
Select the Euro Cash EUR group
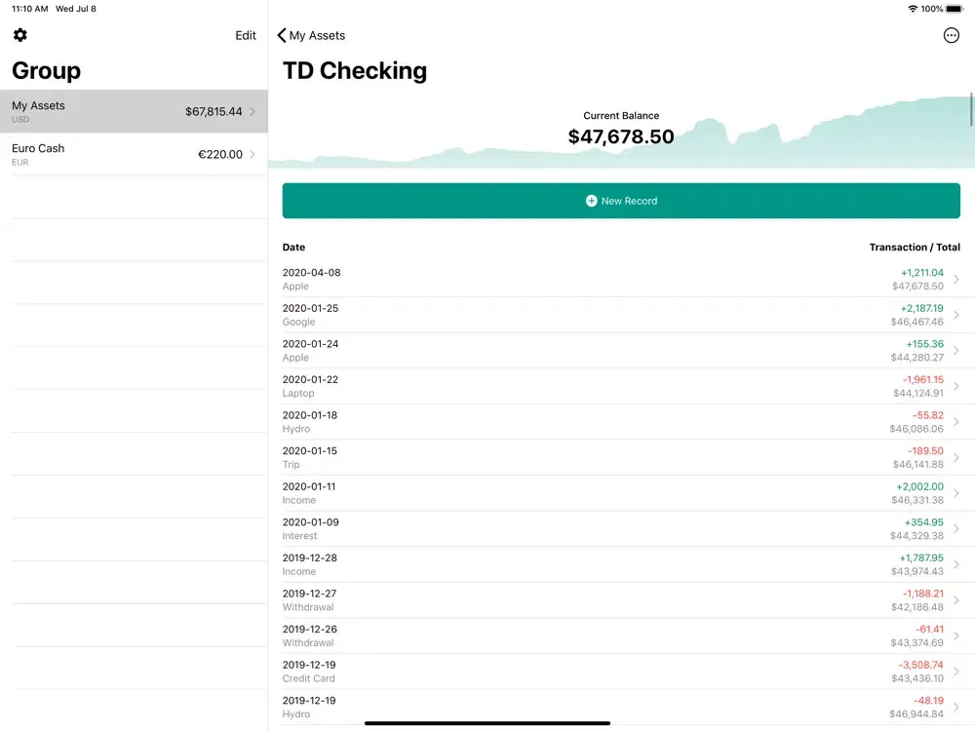coord(134,154)
